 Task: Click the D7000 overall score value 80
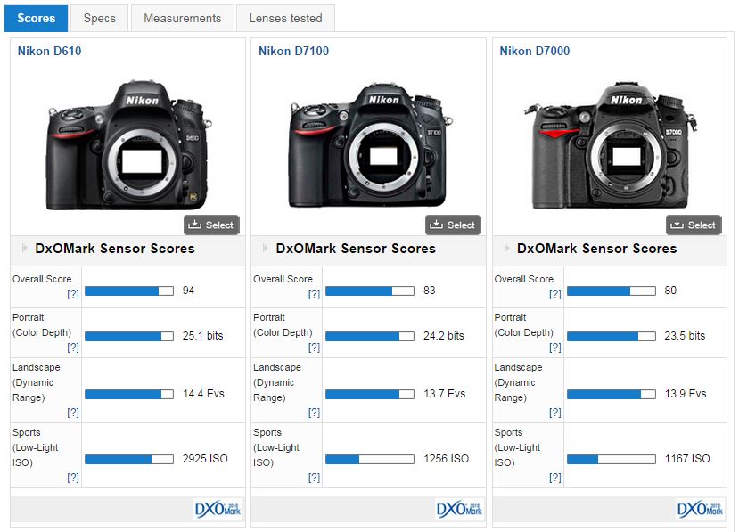[x=670, y=291]
